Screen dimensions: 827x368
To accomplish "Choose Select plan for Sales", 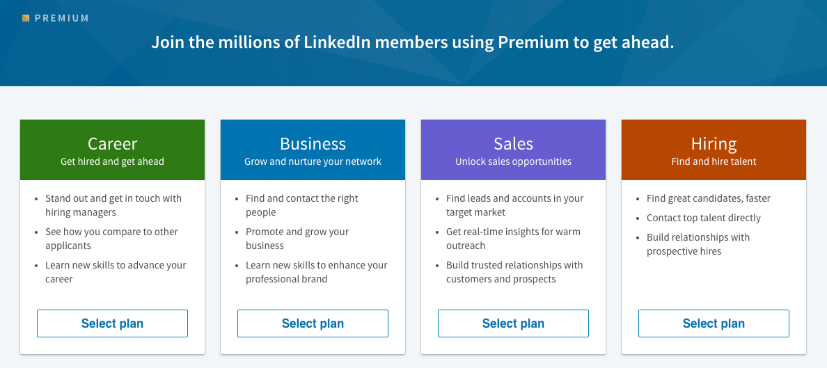I will (x=513, y=323).
